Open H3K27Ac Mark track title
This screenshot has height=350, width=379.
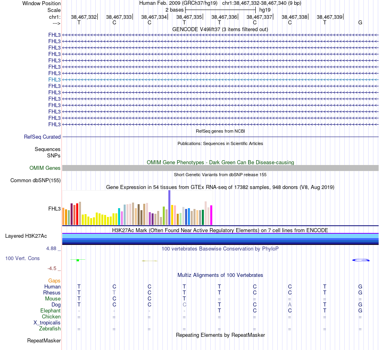(220, 230)
